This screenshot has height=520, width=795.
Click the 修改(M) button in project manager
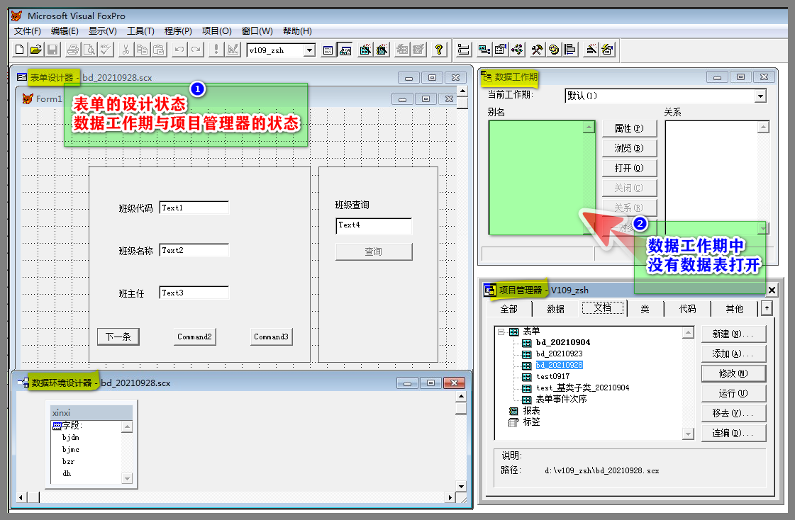pyautogui.click(x=733, y=373)
